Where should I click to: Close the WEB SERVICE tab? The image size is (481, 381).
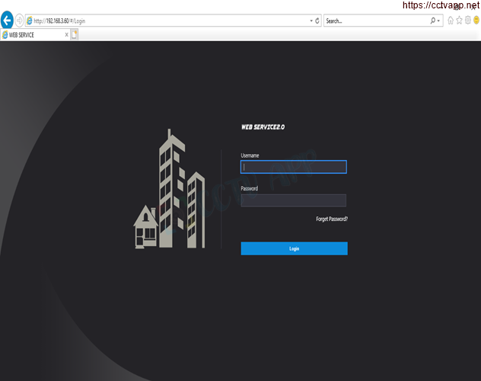point(66,34)
